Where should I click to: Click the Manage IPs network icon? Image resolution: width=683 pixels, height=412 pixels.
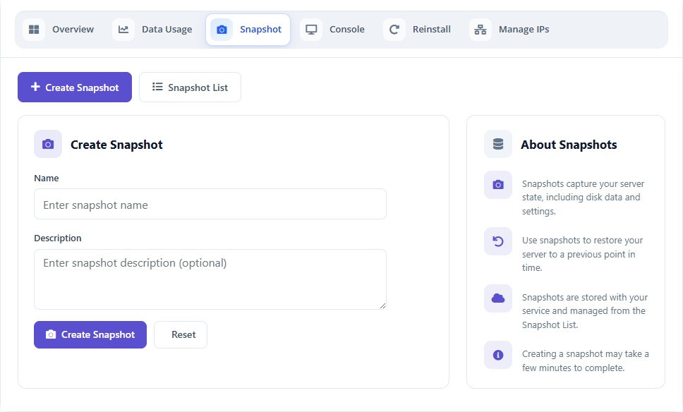point(480,30)
